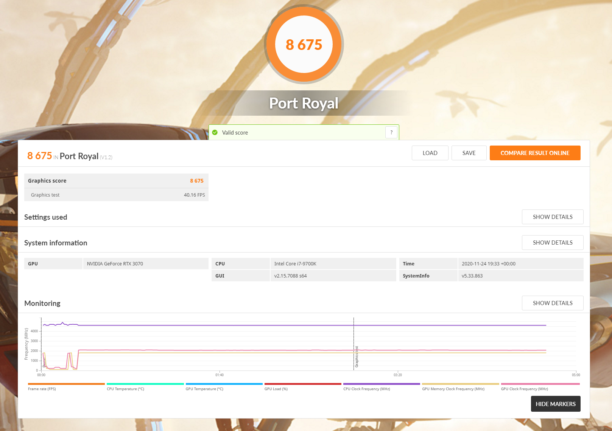
Task: Expand Settings used with SHOW DETAILS
Action: click(552, 217)
